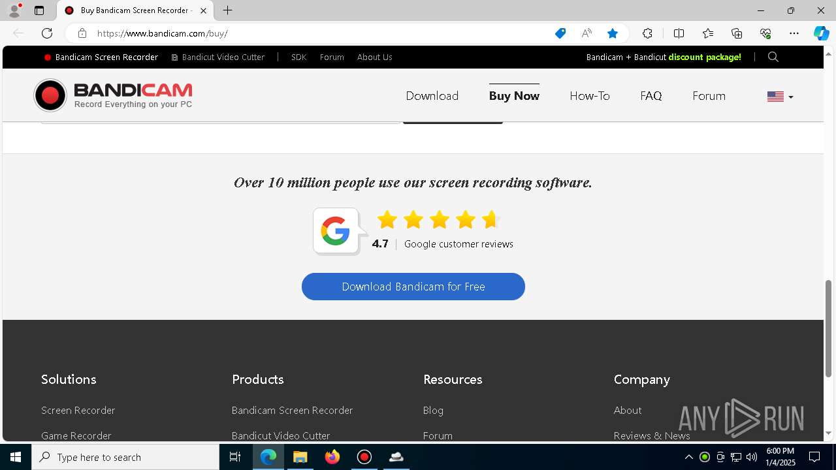Open Task View on taskbar
This screenshot has height=470, width=836.
click(235, 457)
